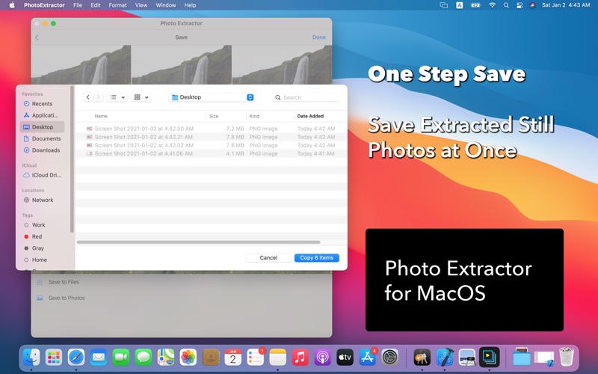Open Mail from the Dock
598x374 pixels.
coord(99,358)
